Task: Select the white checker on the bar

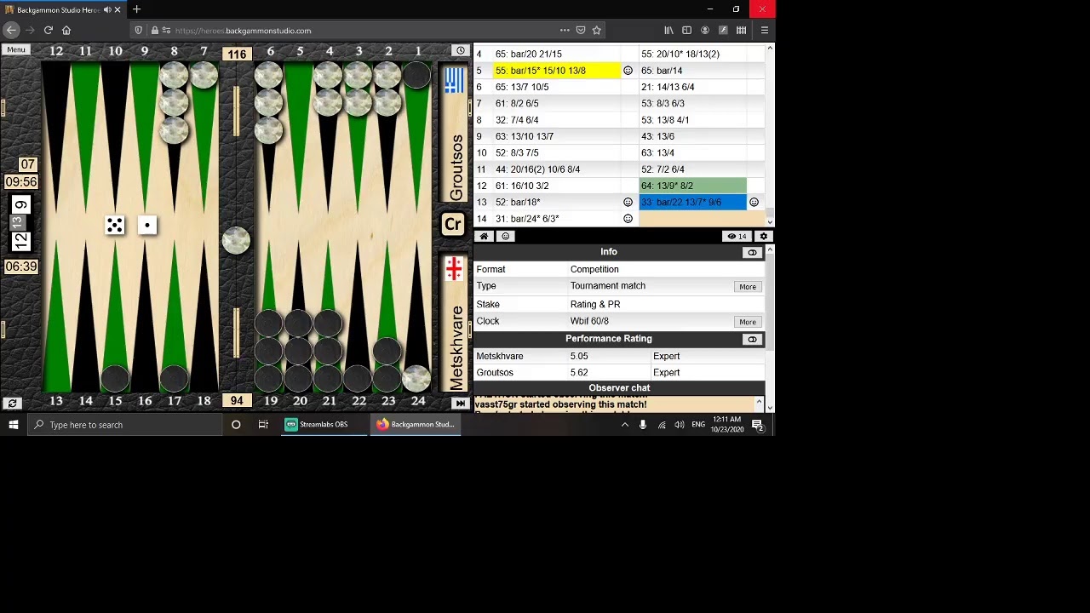Action: [236, 241]
